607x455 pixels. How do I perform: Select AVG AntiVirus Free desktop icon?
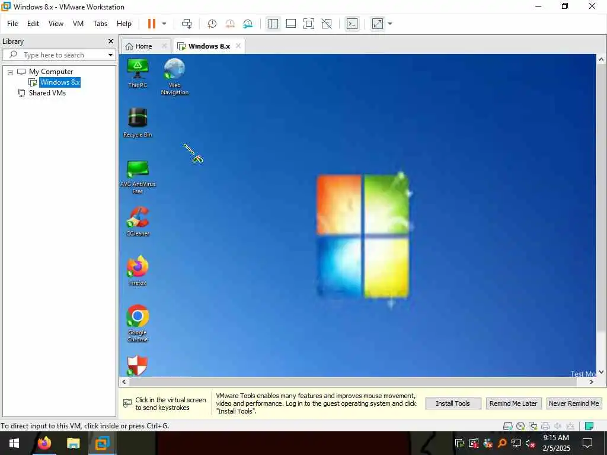[x=138, y=177]
